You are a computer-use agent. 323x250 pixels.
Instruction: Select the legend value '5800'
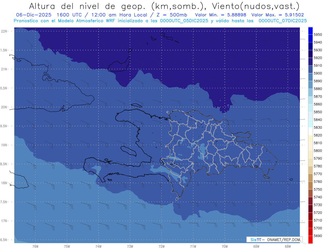click(x=318, y=150)
